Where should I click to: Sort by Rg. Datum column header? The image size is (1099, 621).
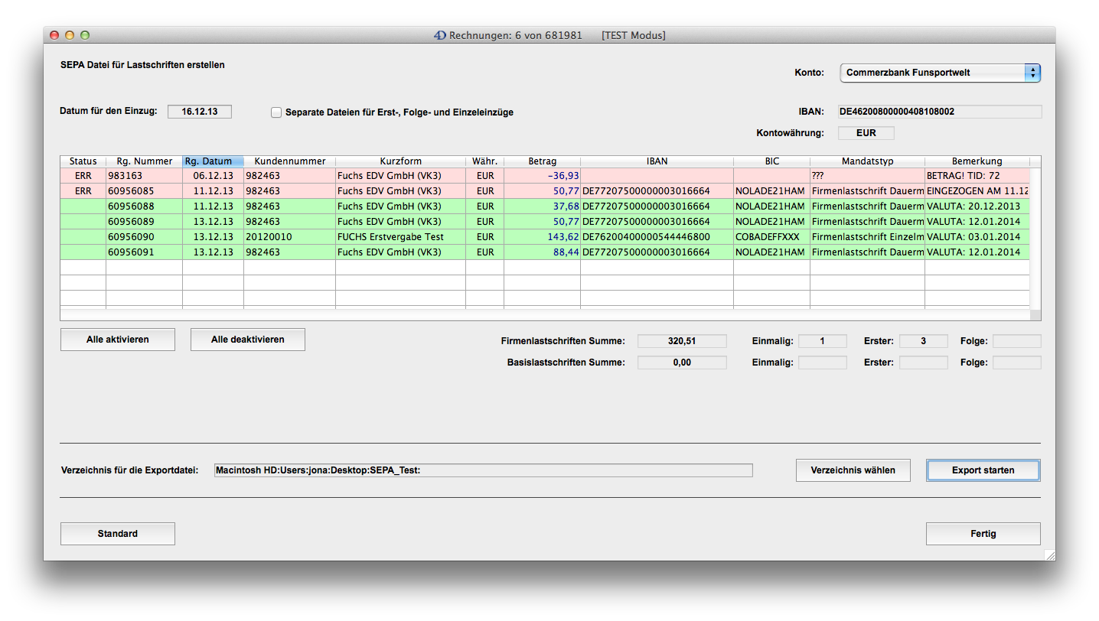[213, 161]
